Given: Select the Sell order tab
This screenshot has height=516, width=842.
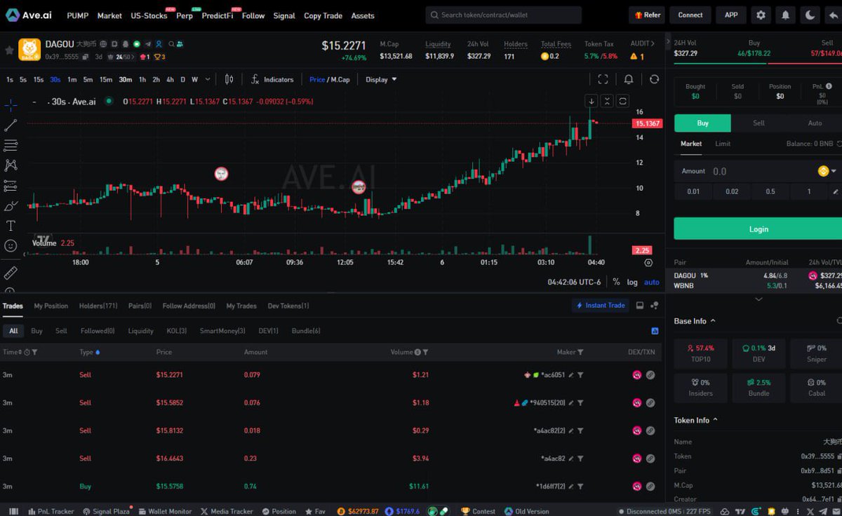Looking at the screenshot, I should 759,123.
